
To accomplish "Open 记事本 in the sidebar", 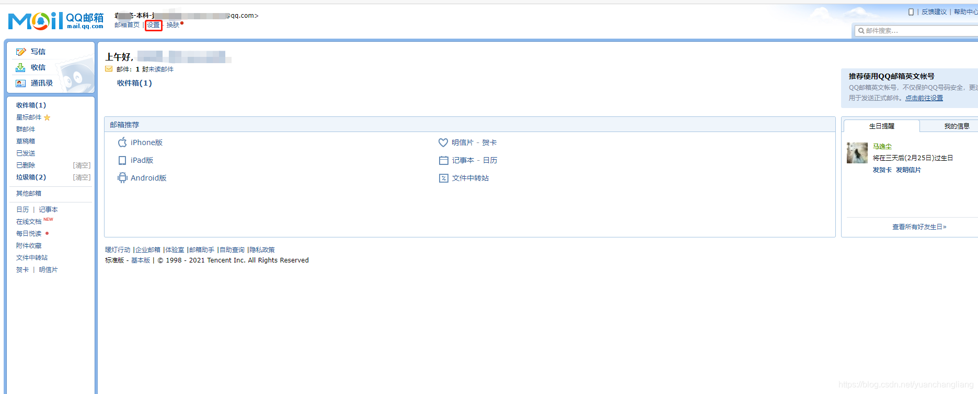I will 48,210.
